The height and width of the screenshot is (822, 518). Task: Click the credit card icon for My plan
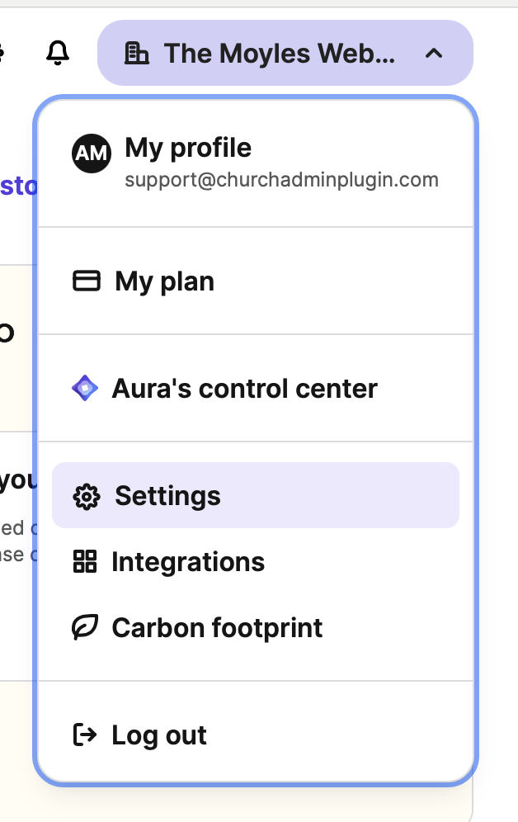point(87,281)
